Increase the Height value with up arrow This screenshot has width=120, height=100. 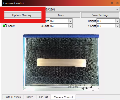click(117, 20)
